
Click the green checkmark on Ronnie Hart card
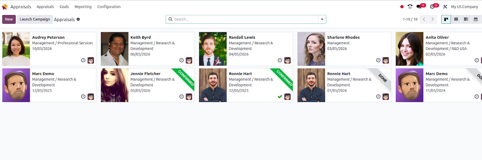(x=280, y=97)
